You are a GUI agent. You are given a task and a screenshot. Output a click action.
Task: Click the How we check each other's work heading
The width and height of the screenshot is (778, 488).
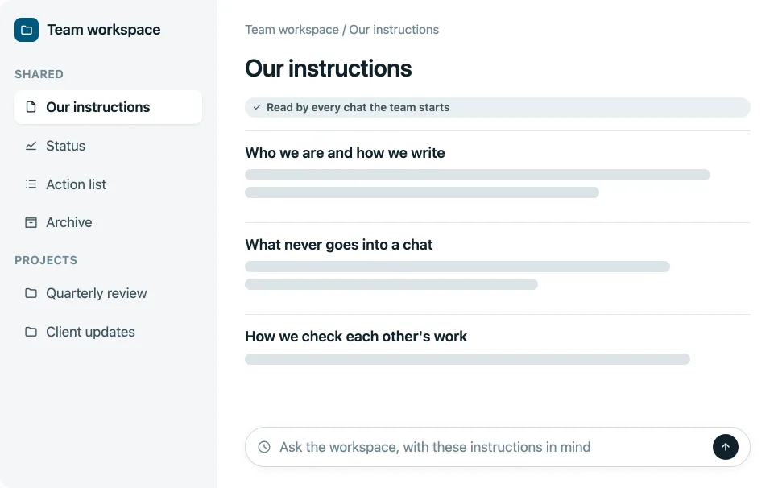(x=356, y=337)
